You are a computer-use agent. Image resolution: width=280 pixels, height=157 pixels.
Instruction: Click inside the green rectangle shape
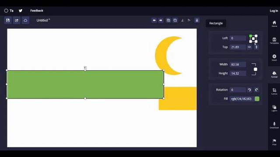85,84
